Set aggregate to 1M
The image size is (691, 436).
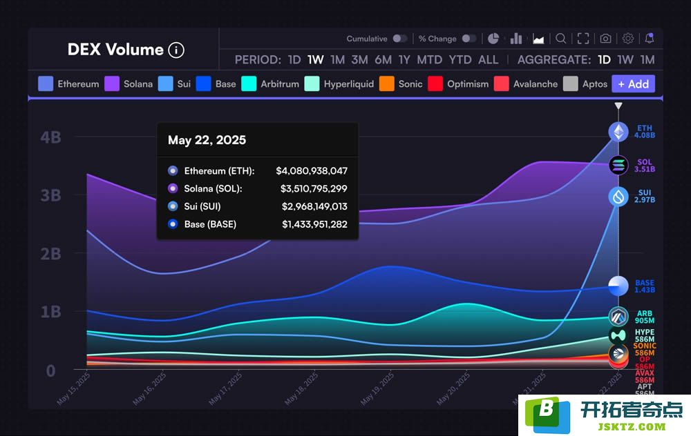(647, 60)
